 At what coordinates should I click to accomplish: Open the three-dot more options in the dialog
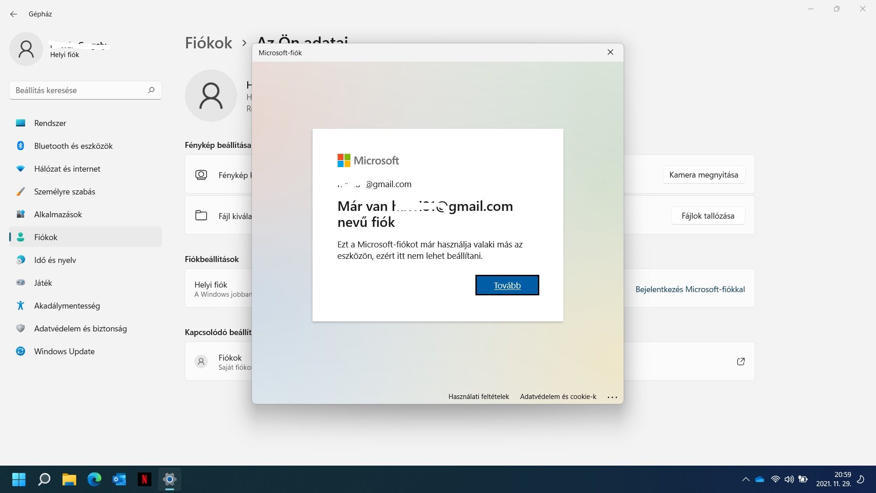612,397
